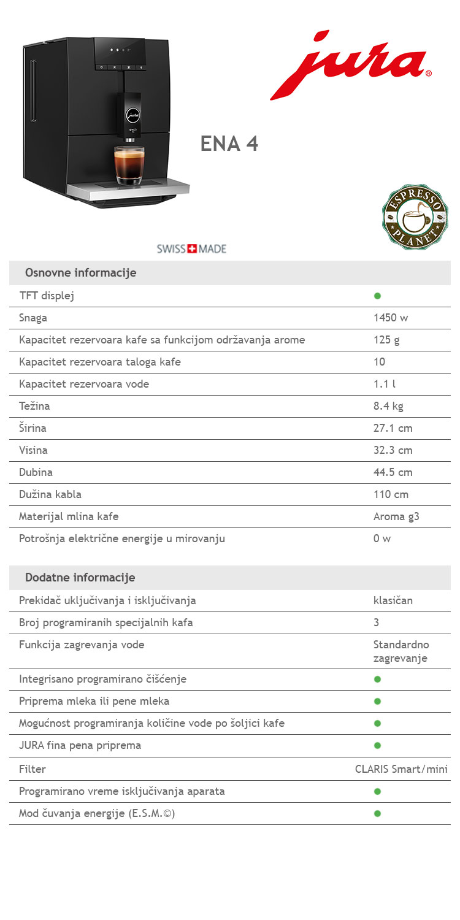Click green dot for Priprema mleka row
460x920 pixels.
tap(377, 701)
